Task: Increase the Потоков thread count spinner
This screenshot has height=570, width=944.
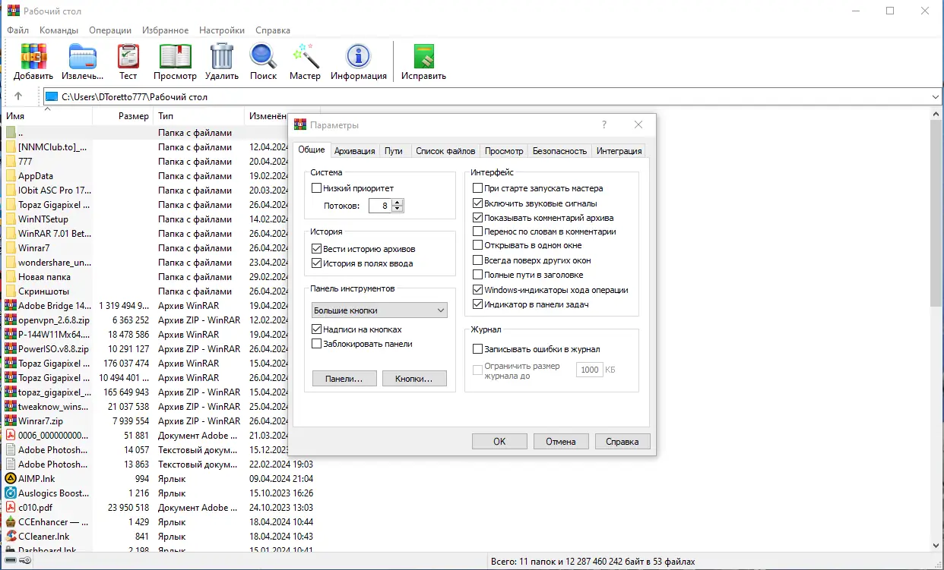Action: coord(398,202)
